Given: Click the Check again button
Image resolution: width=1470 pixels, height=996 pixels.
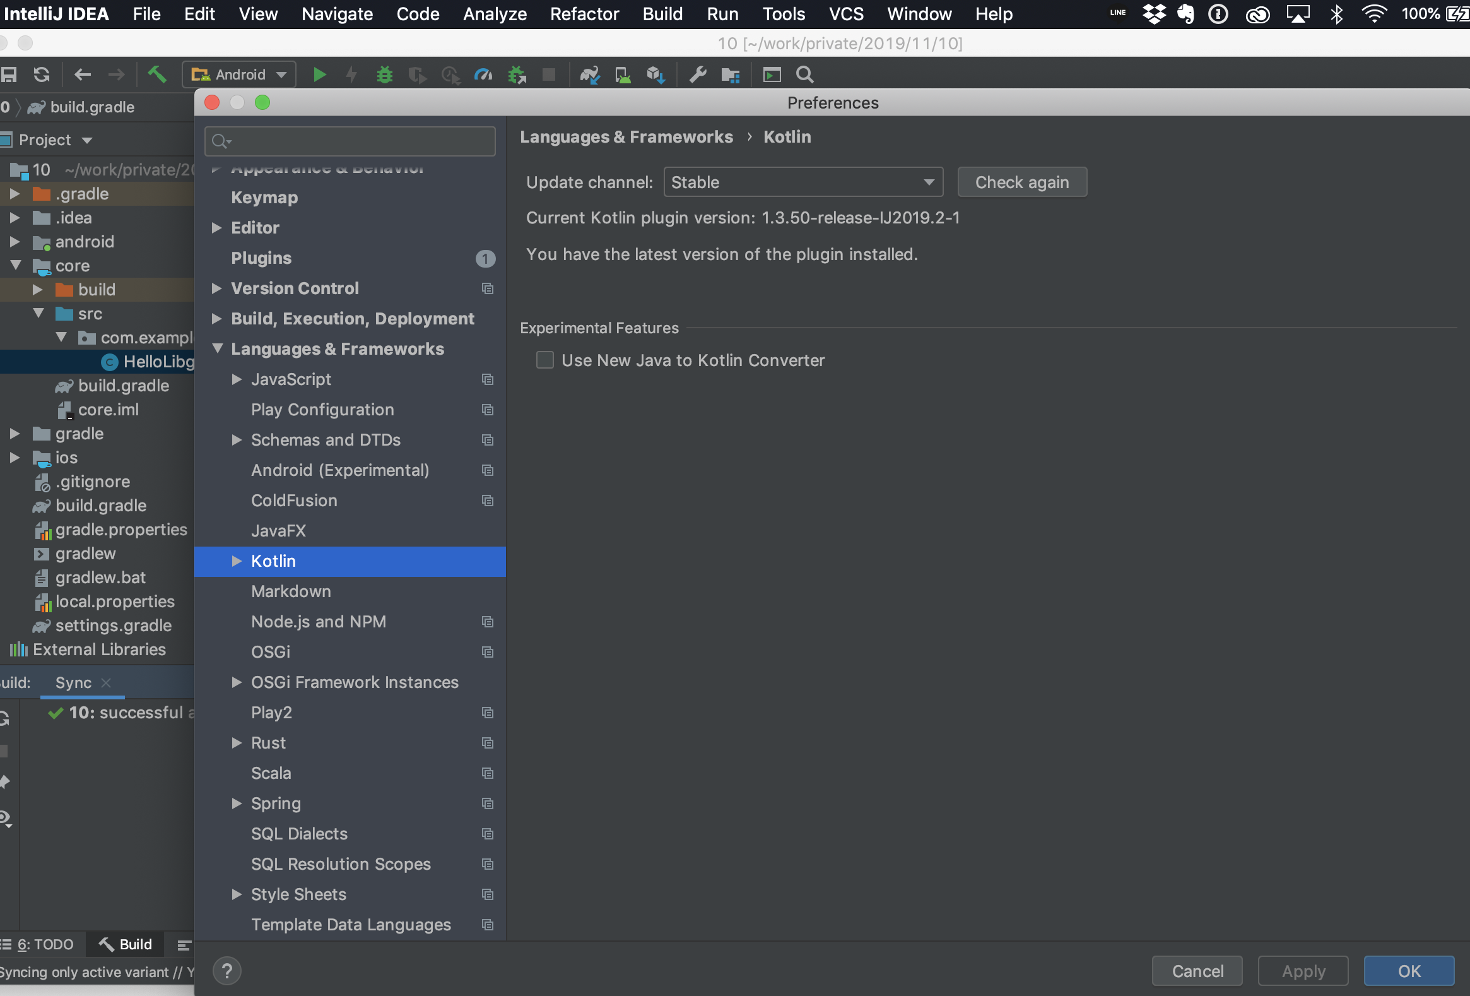Looking at the screenshot, I should [x=1021, y=182].
